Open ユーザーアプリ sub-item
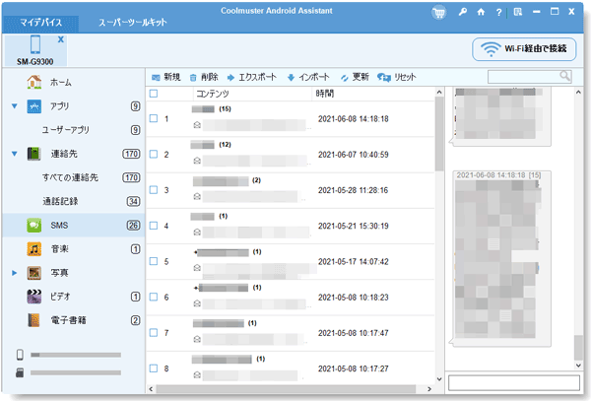Image resolution: width=591 pixels, height=401 pixels. point(66,130)
